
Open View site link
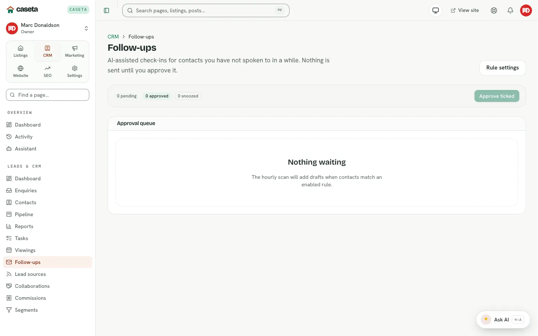(x=465, y=10)
